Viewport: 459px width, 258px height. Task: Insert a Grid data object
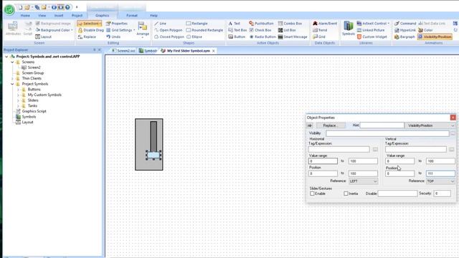click(x=319, y=37)
